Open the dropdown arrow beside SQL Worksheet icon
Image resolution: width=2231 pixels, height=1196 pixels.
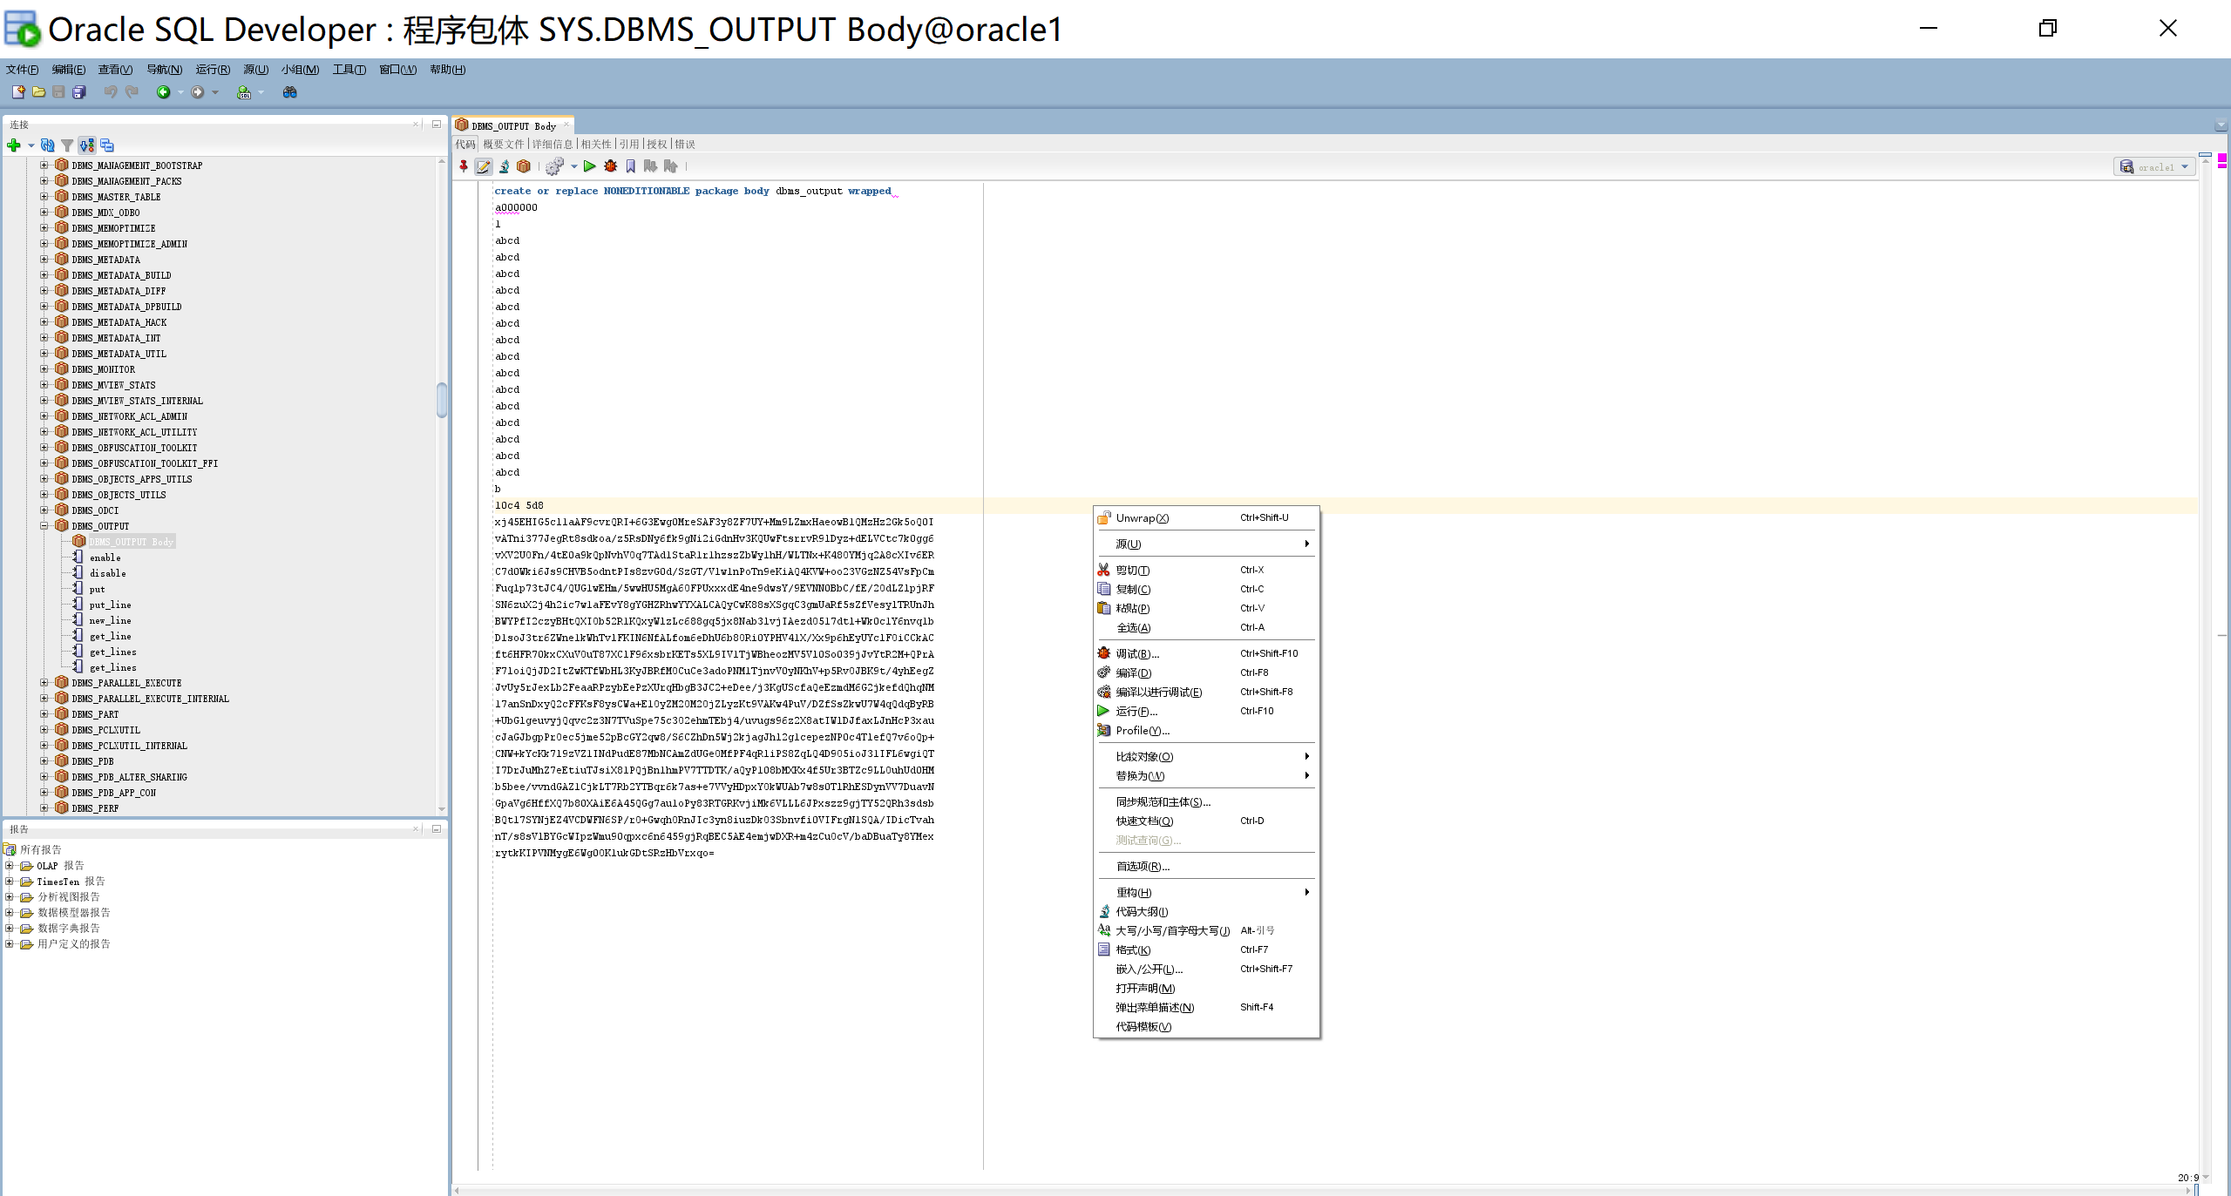(x=261, y=92)
